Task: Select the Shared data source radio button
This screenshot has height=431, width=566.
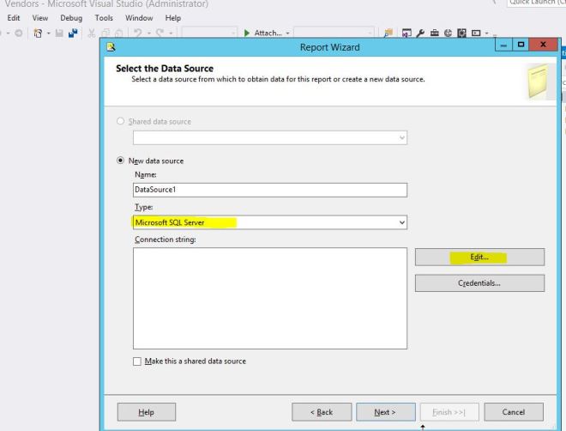Action: (x=121, y=121)
